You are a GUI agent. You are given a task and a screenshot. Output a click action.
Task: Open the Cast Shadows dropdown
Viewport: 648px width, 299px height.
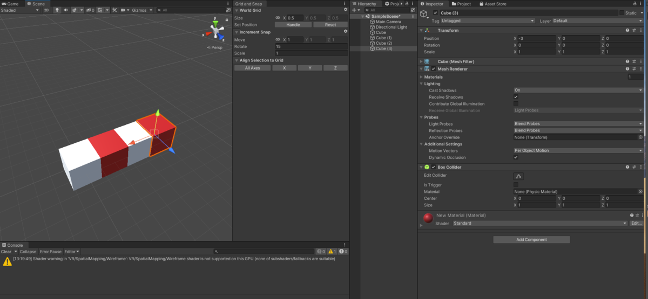[x=578, y=91]
